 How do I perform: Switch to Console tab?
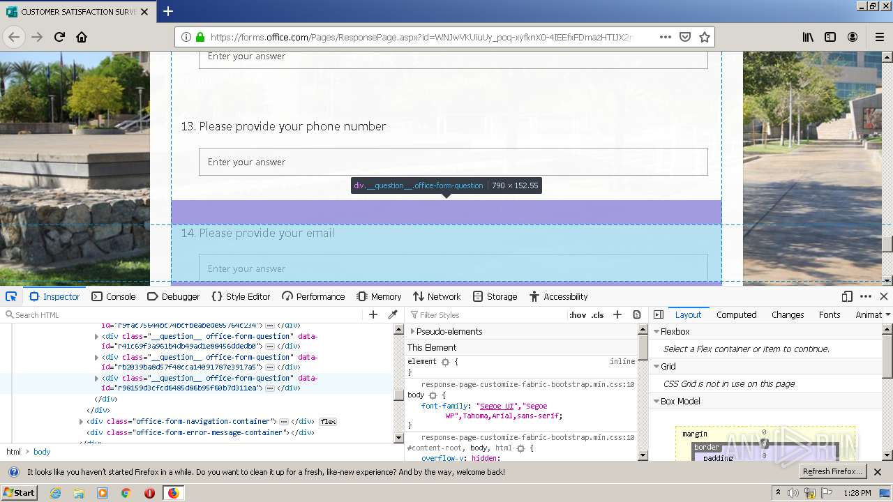114,296
